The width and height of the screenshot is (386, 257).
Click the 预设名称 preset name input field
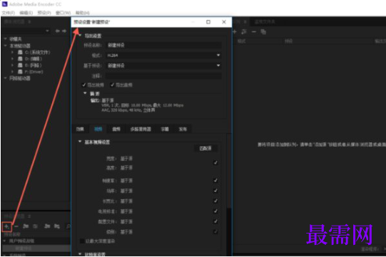[x=163, y=46]
